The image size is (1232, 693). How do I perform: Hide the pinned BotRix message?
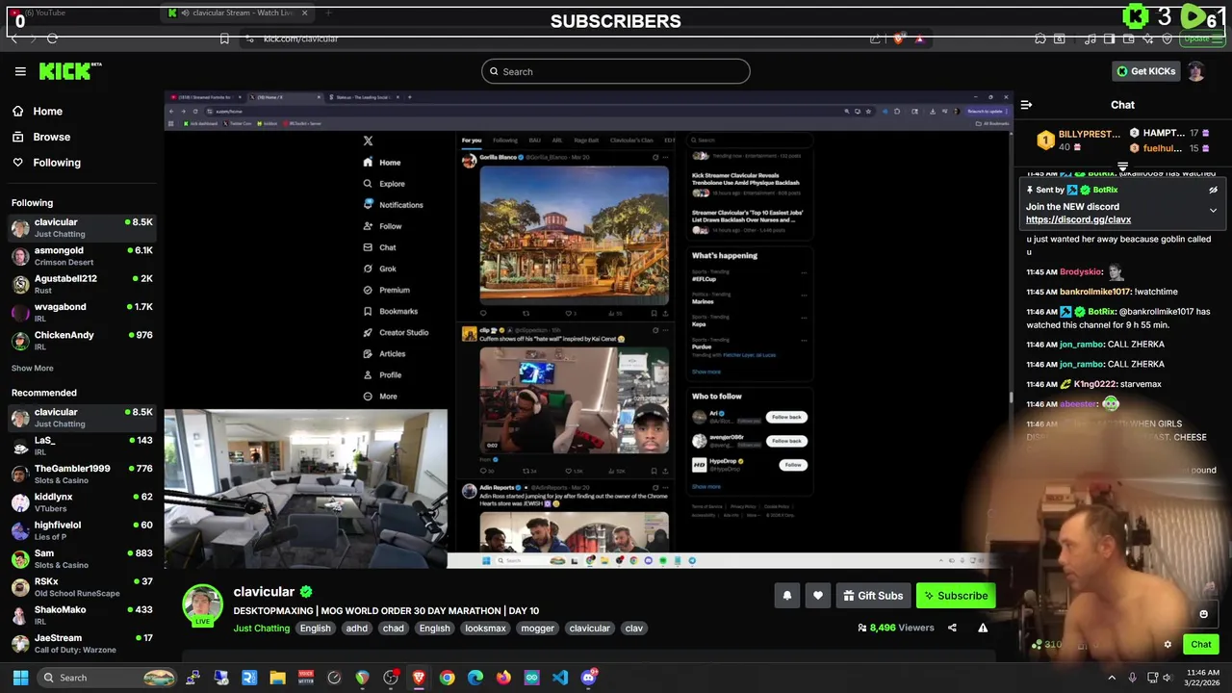click(1213, 190)
